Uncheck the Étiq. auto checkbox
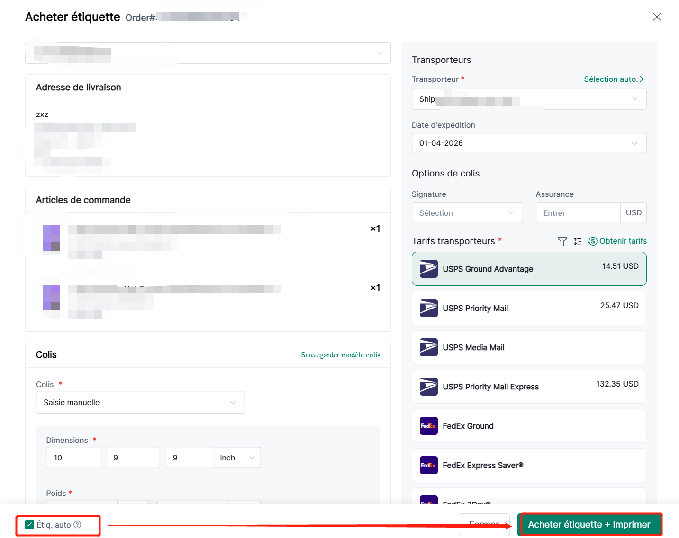This screenshot has height=538, width=679. pos(30,525)
